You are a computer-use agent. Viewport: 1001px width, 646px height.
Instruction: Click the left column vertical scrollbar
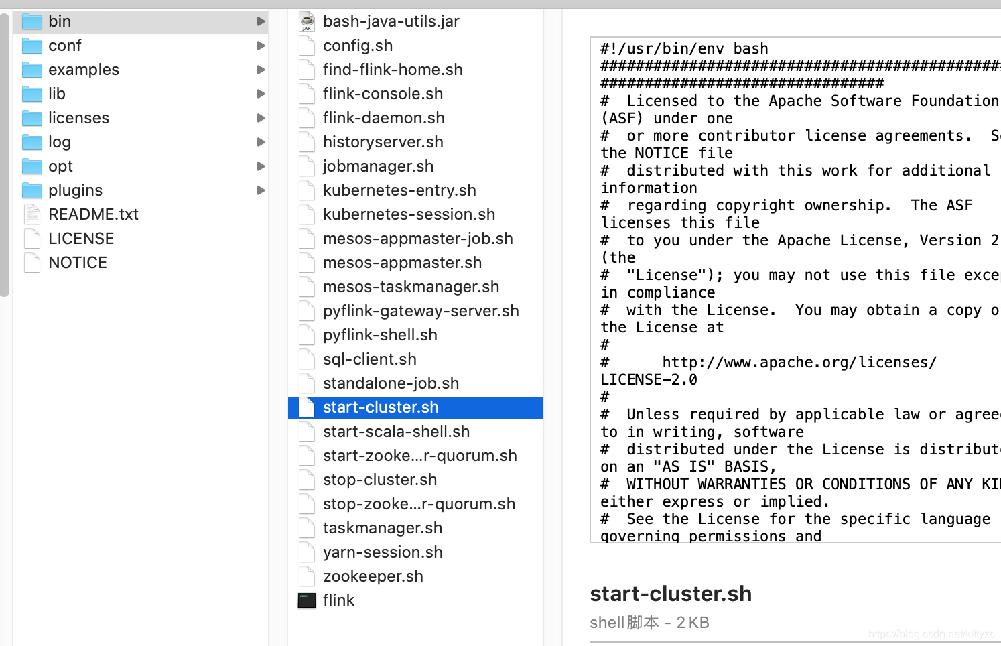click(x=5, y=154)
